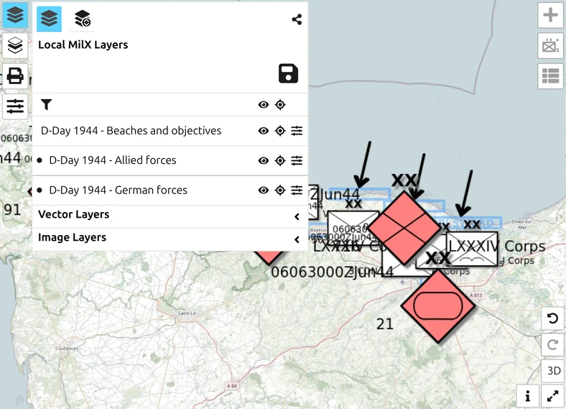Viewport: 566px width, 409px height.
Task: Switch to 3D view
Action: pyautogui.click(x=552, y=371)
